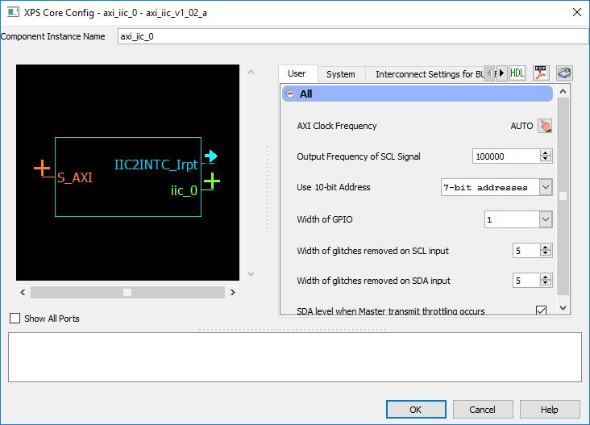Screen dimensions: 590x425
Task: Click the Width of GPIO label
Action: click(x=325, y=219)
